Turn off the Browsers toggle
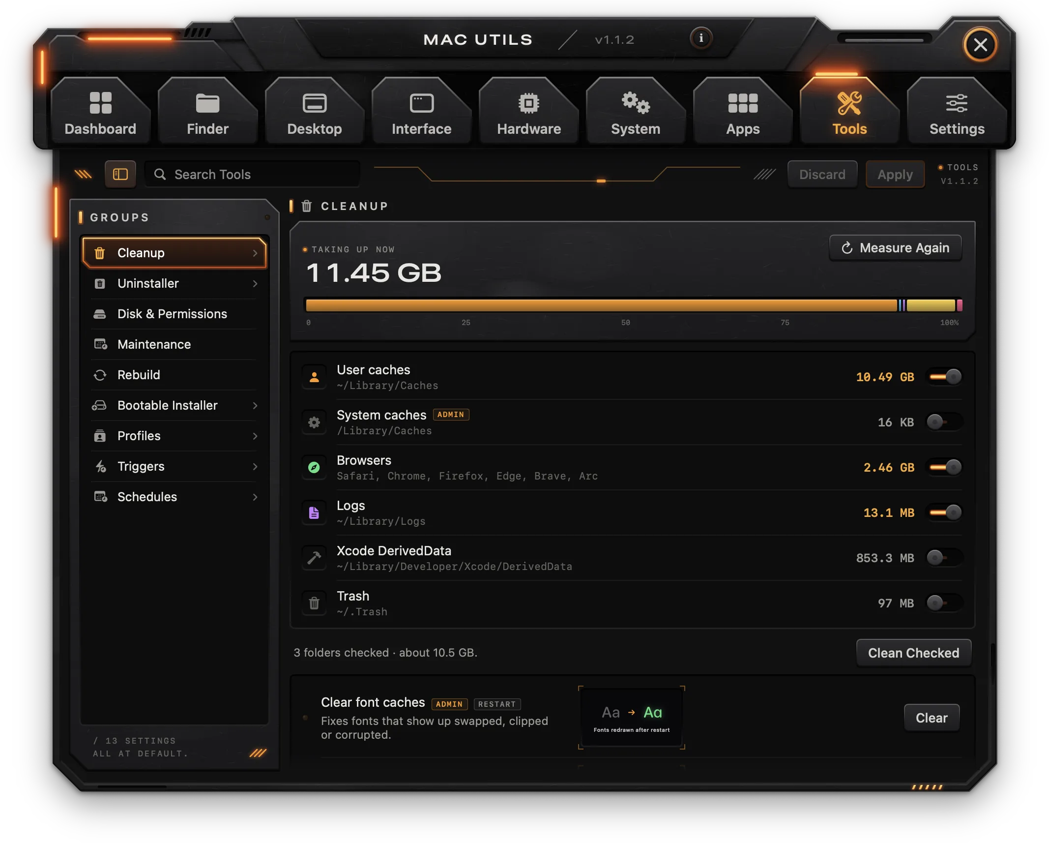This screenshot has height=843, width=1049. pyautogui.click(x=944, y=467)
